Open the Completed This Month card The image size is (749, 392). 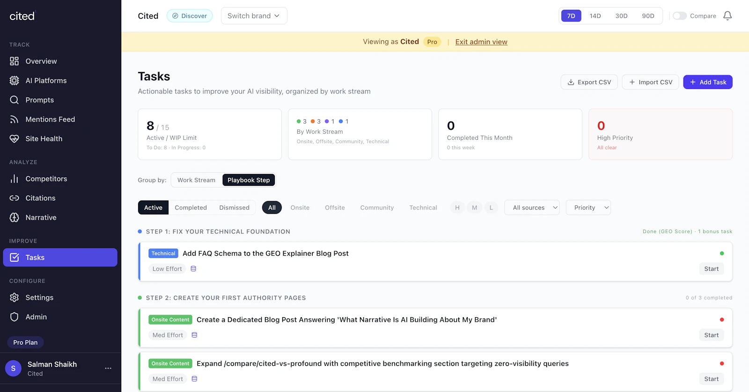pos(510,134)
